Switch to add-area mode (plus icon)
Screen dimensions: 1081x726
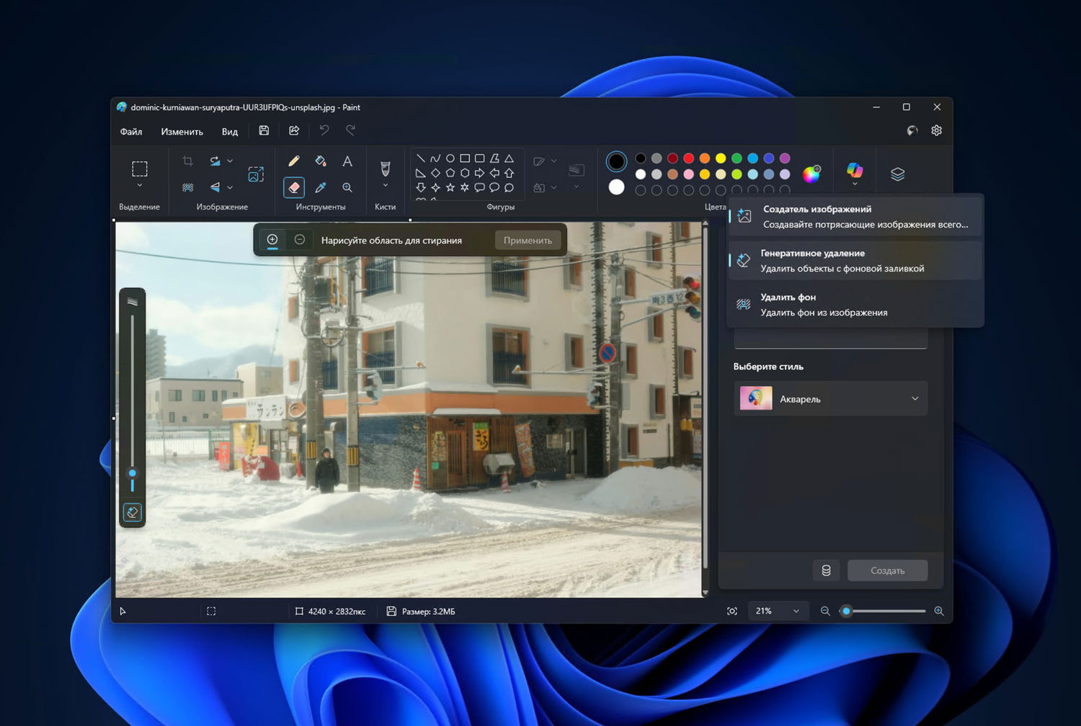272,240
